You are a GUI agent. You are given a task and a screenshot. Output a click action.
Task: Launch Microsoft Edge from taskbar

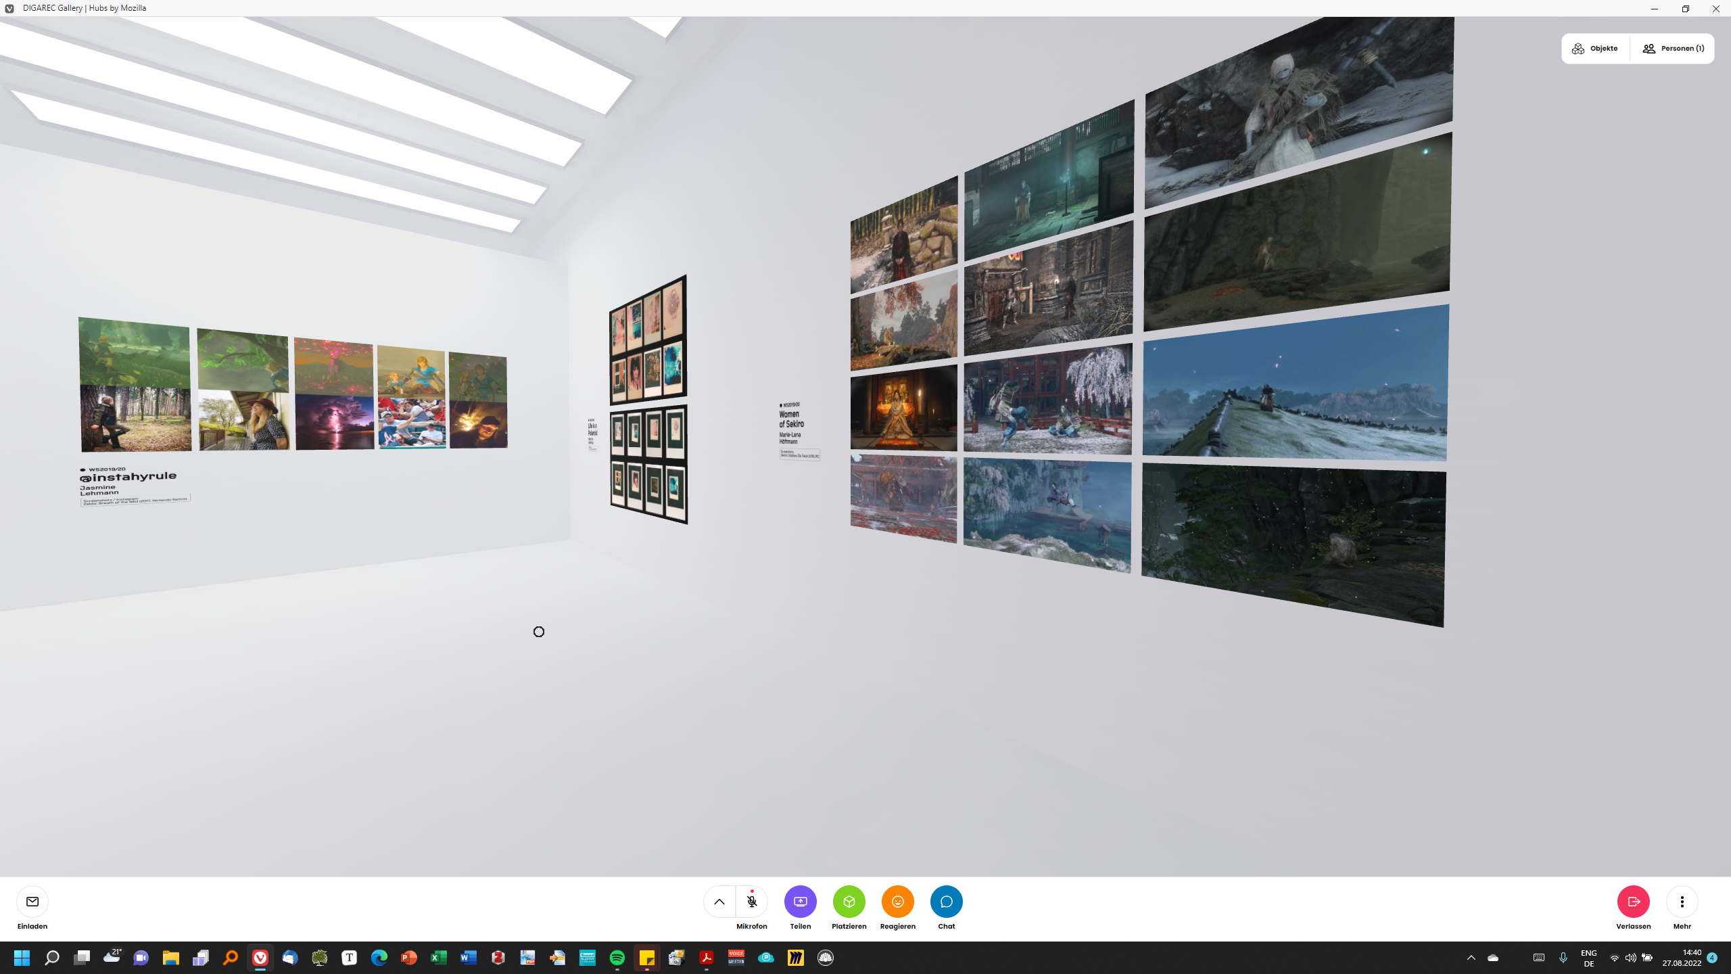tap(379, 958)
